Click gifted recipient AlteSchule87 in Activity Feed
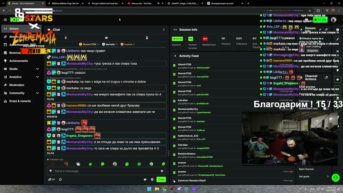The image size is (343, 193). click(x=203, y=68)
